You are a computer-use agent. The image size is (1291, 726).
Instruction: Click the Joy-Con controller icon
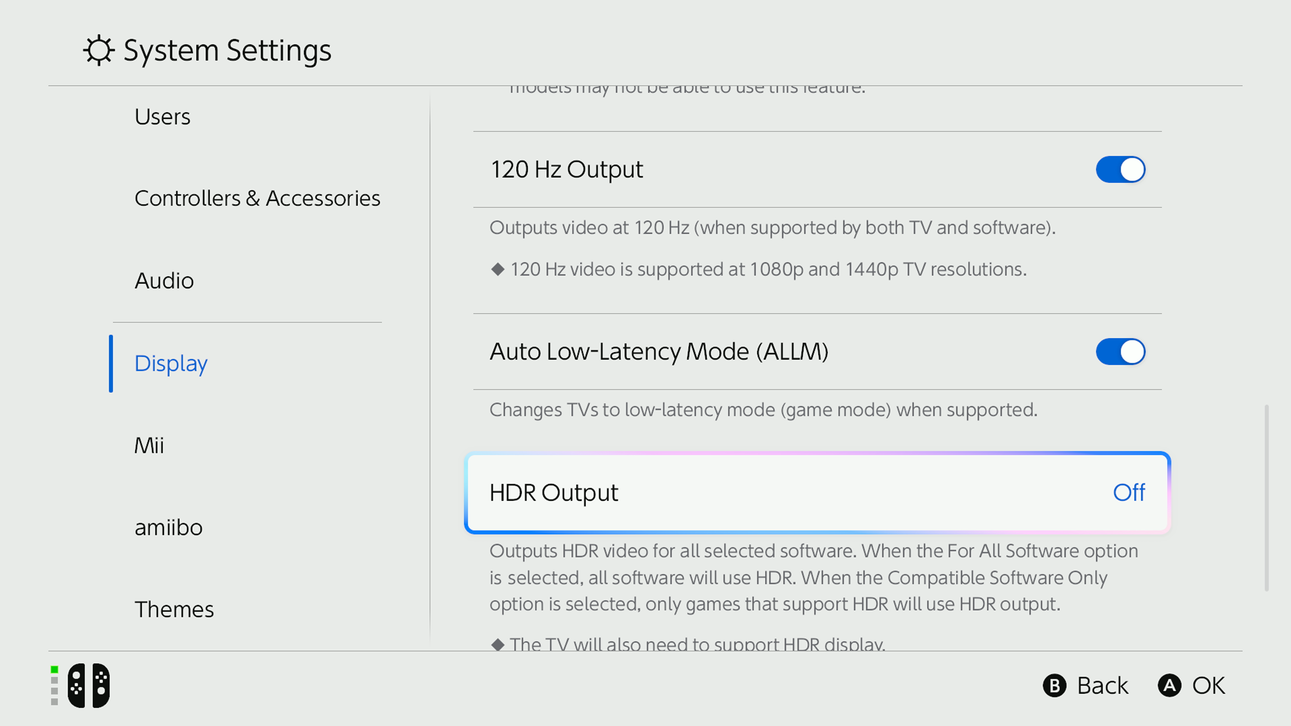tap(89, 685)
